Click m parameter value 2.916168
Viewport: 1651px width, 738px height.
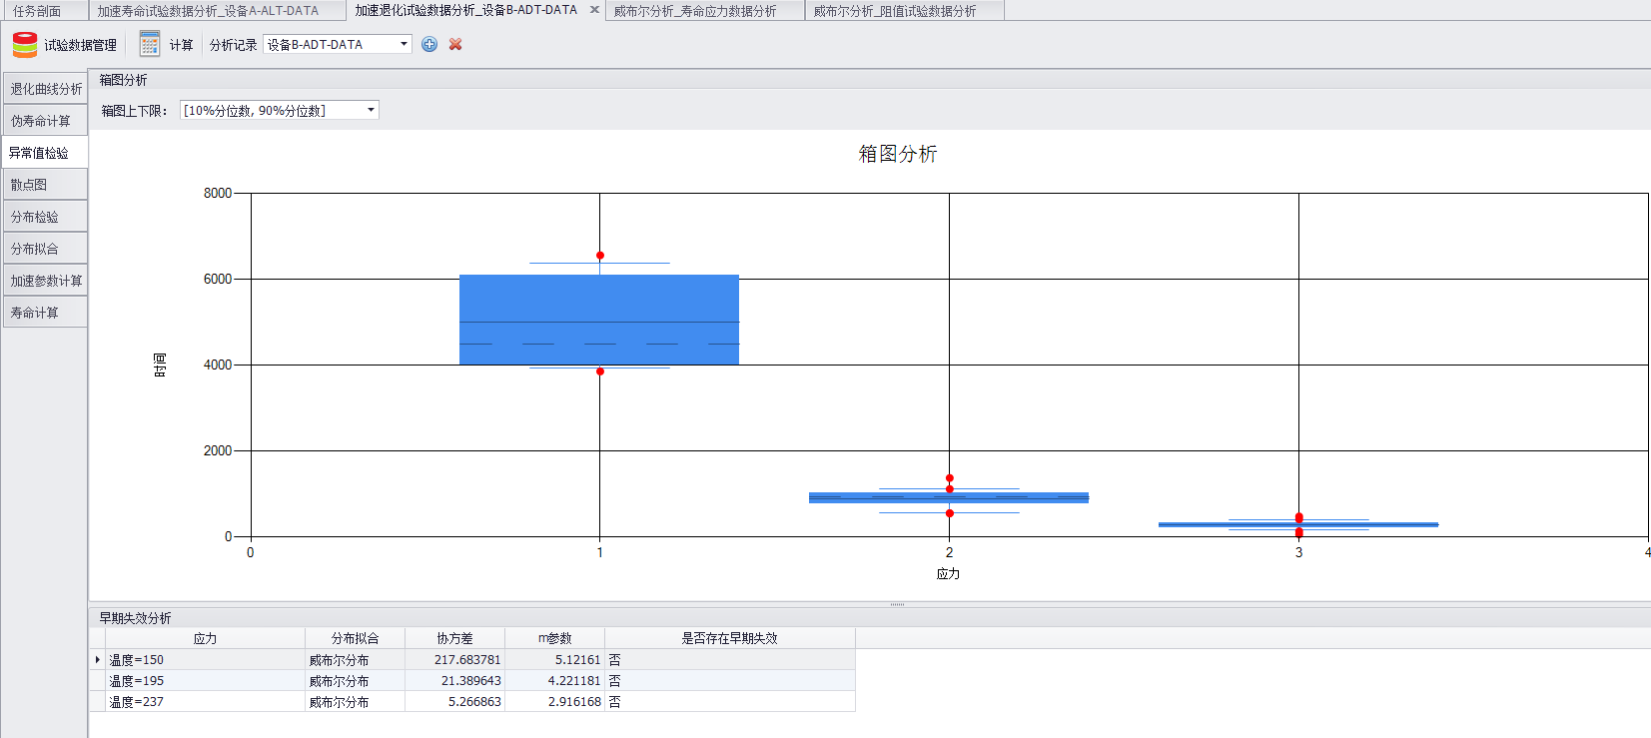574,702
